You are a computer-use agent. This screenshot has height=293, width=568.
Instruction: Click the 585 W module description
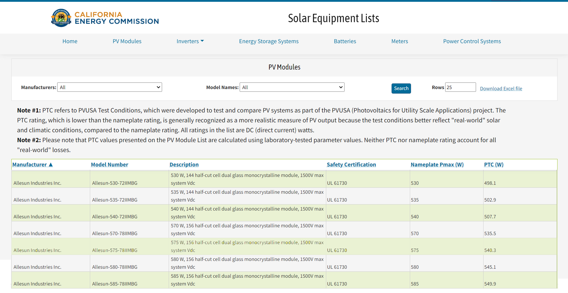(247, 280)
